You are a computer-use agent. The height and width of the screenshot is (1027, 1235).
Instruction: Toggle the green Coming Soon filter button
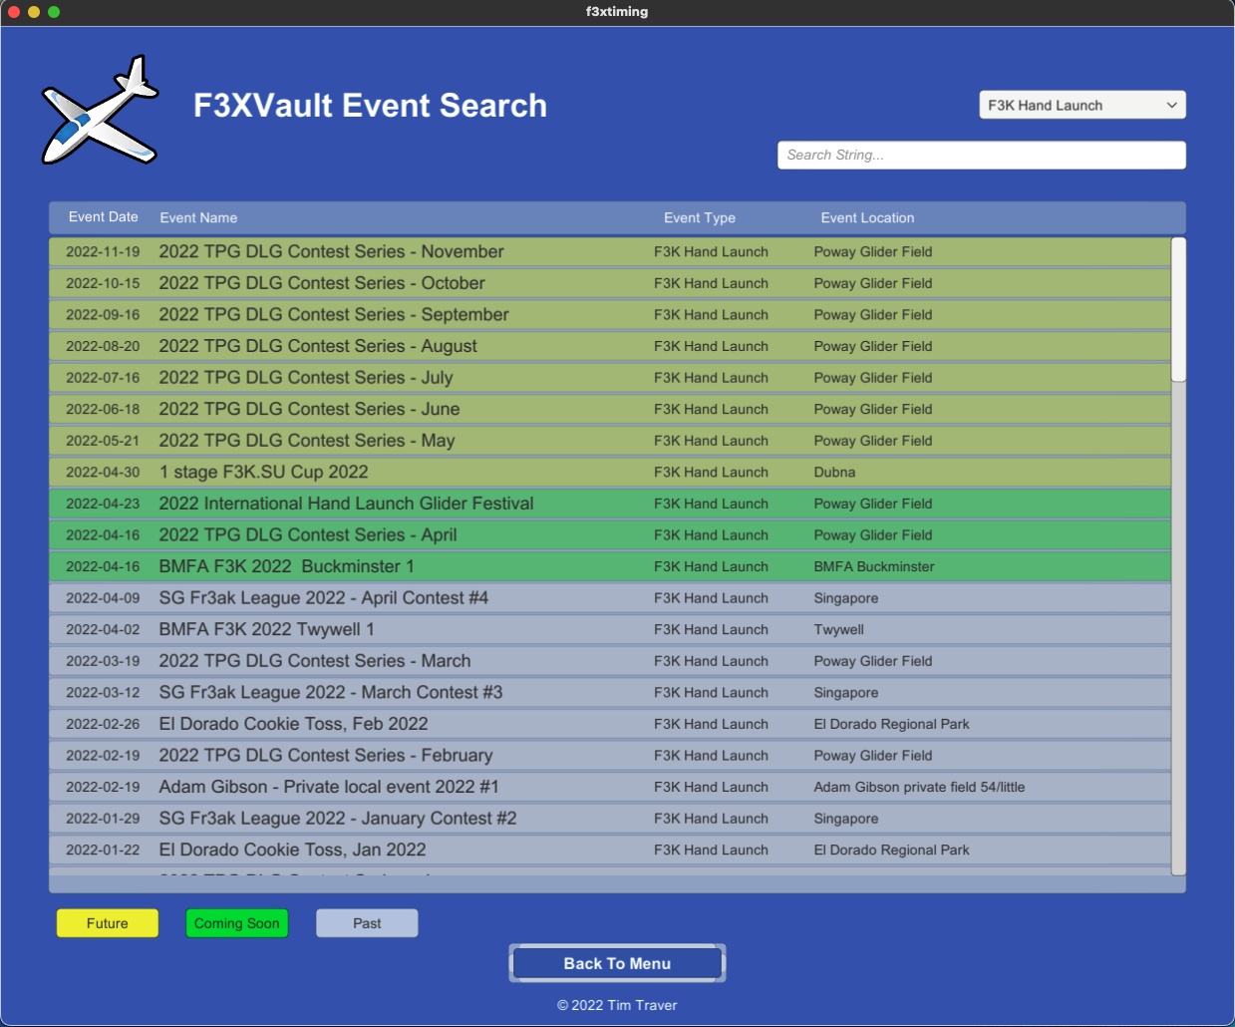(x=236, y=923)
